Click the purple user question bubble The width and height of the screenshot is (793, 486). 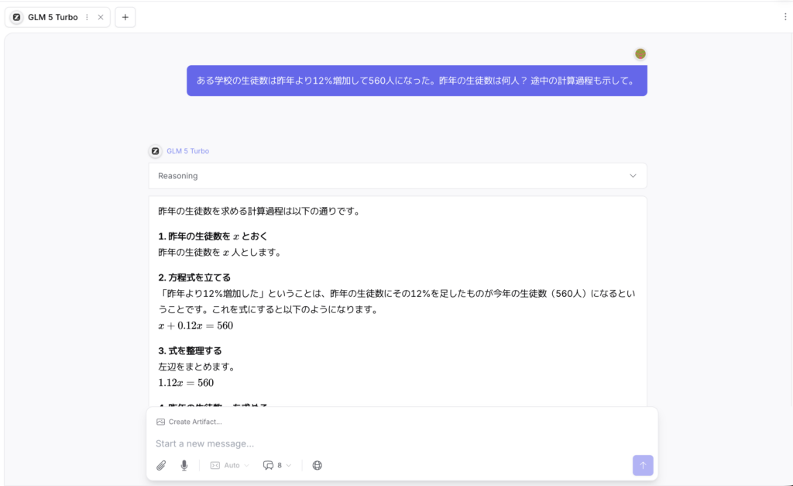(417, 81)
